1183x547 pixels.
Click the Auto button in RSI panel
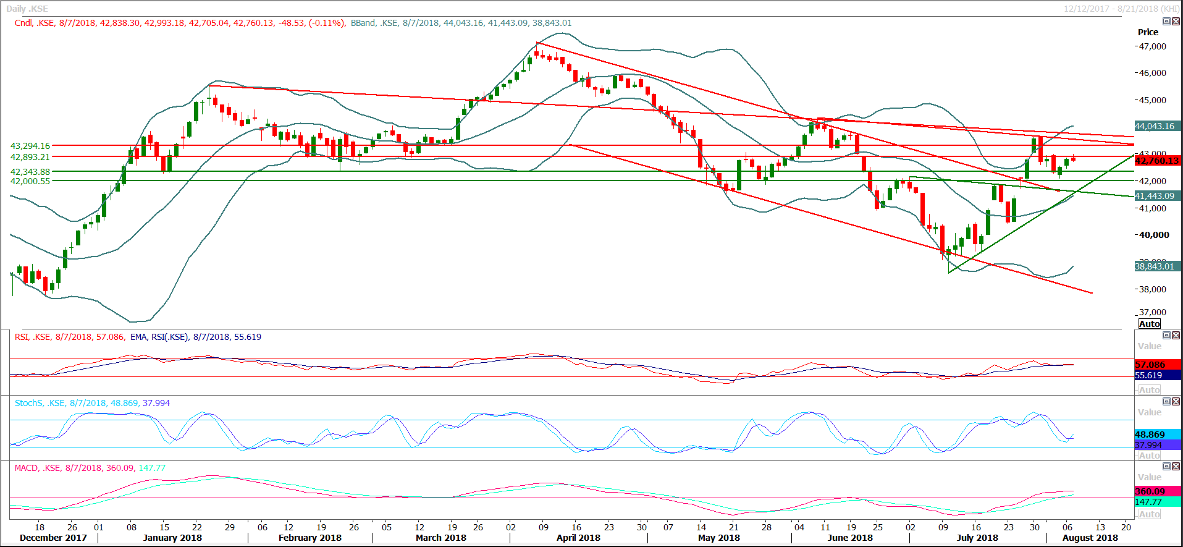coord(1150,390)
